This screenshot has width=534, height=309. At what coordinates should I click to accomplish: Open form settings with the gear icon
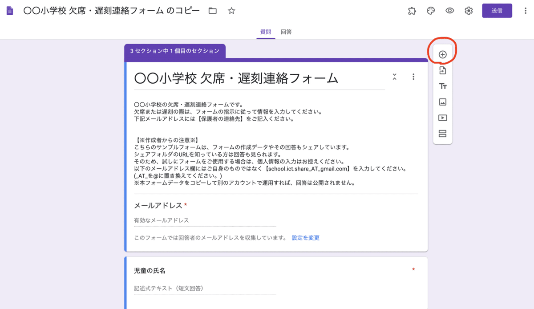(x=468, y=11)
